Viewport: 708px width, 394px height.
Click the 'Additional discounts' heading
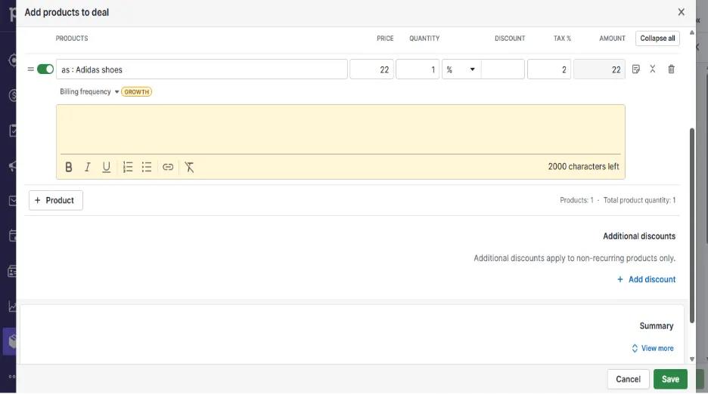[x=639, y=236]
